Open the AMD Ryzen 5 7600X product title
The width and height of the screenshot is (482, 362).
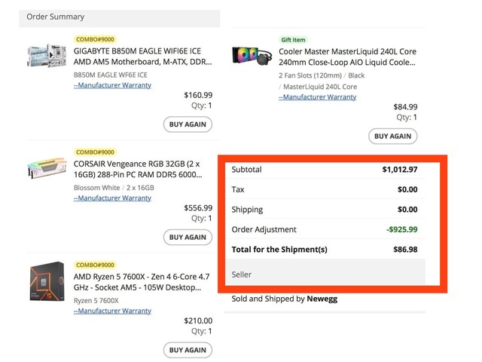[142, 282]
